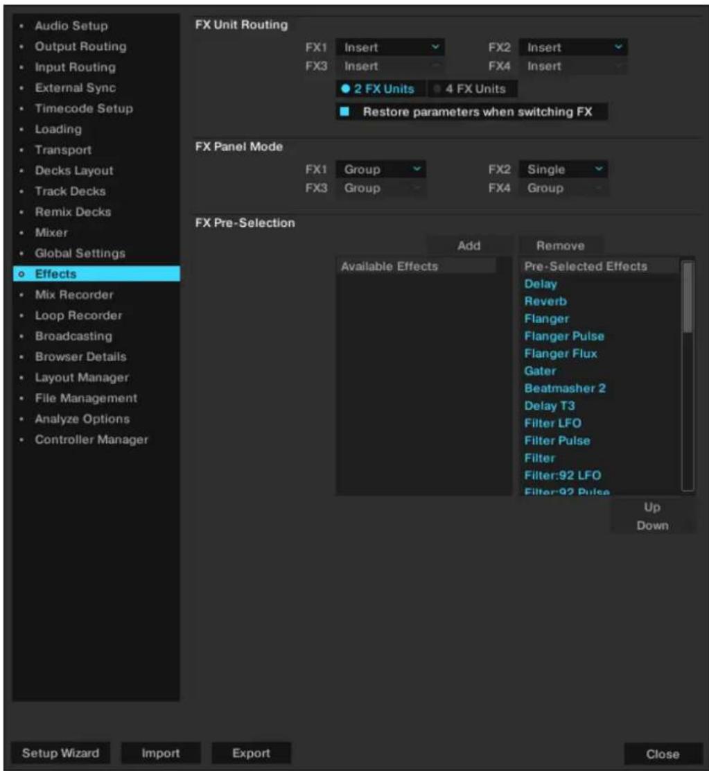Open Loading preferences page
This screenshot has height=771, width=709.
tap(96, 129)
